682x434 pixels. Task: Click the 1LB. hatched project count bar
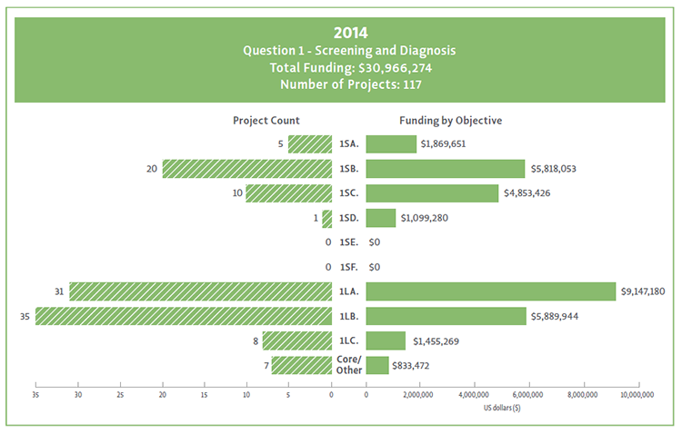click(184, 316)
